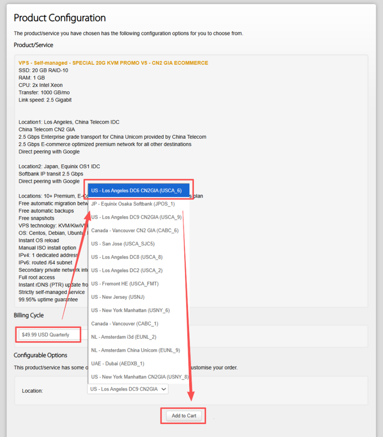Select Canada - Vancouver (CABC_1) option
This screenshot has height=437, width=383.
point(125,323)
